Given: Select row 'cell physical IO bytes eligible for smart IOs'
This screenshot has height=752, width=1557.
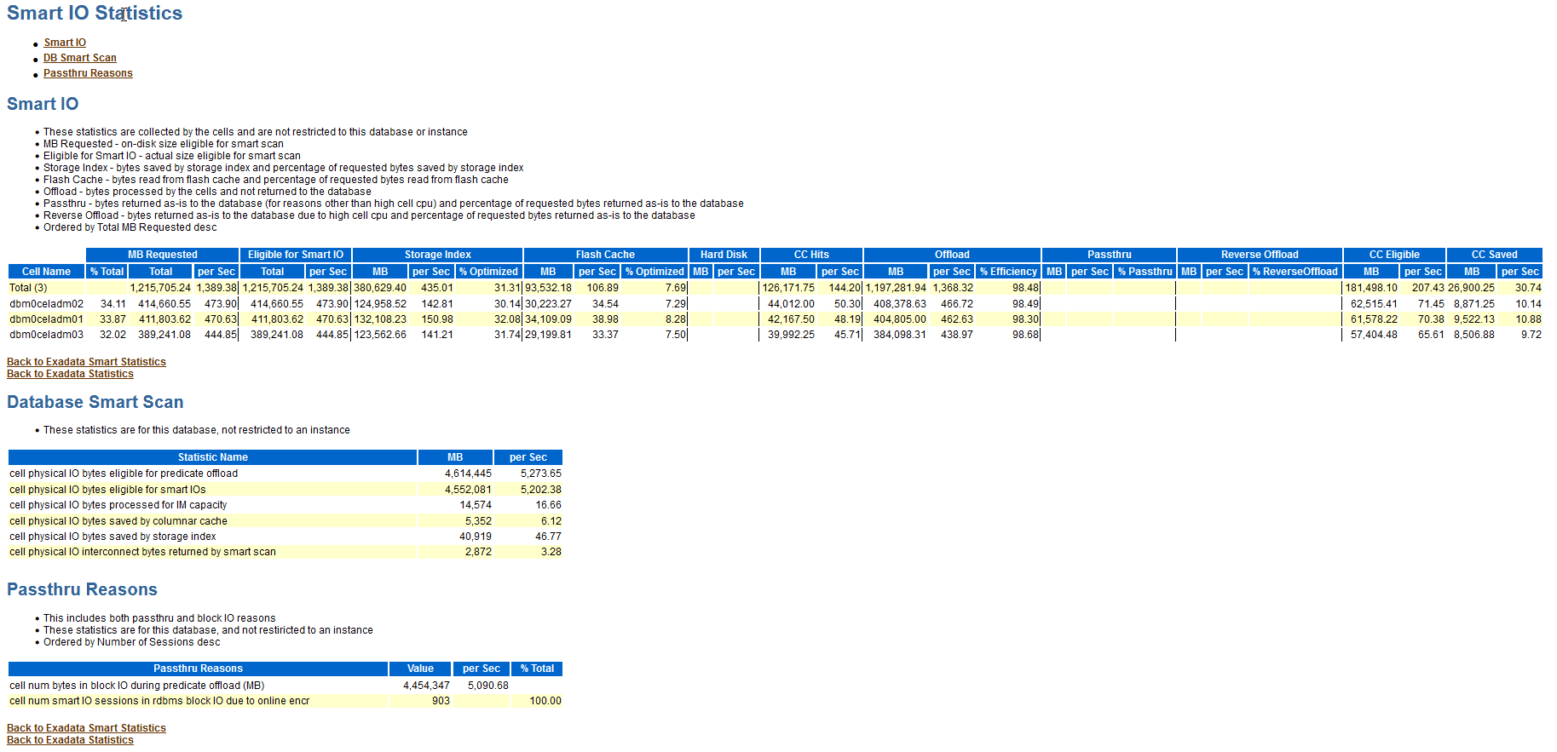Looking at the screenshot, I should point(285,490).
